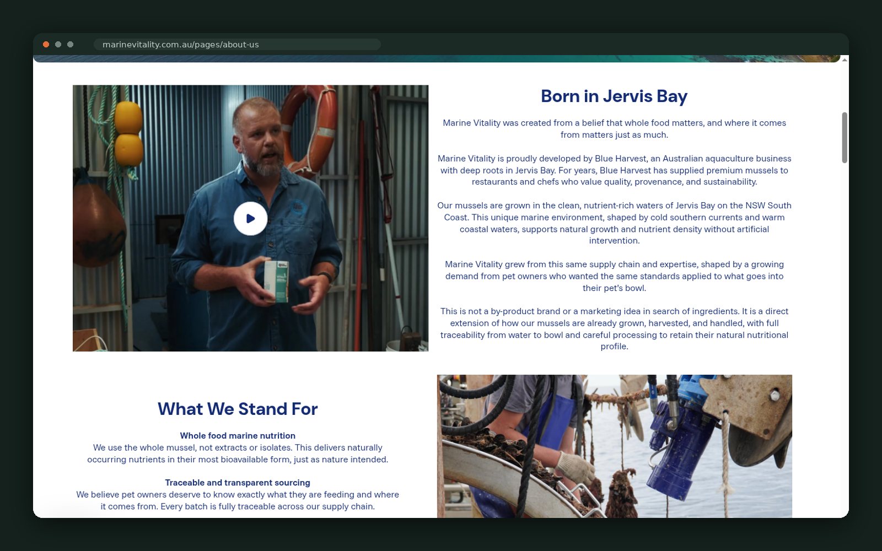Click paragraph starting 'Marine Vitality was created'

pyautogui.click(x=614, y=129)
